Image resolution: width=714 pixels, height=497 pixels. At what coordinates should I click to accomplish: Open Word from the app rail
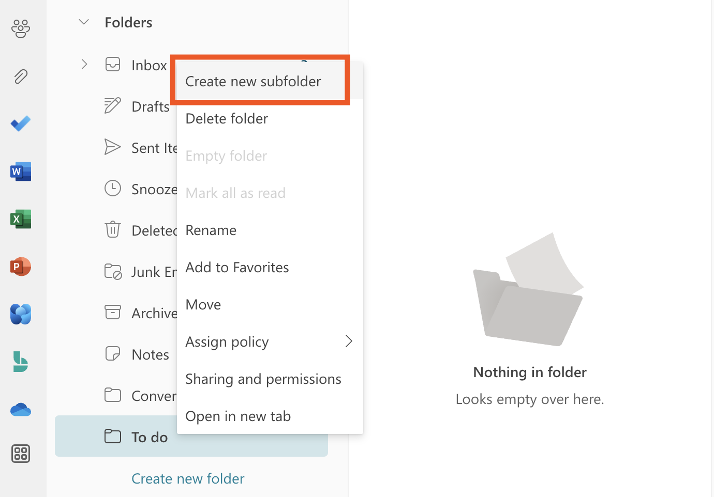pos(21,172)
